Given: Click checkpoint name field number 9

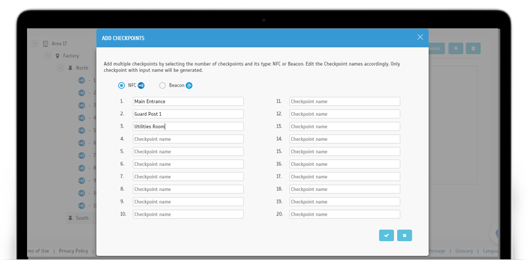Looking at the screenshot, I should (188, 202).
